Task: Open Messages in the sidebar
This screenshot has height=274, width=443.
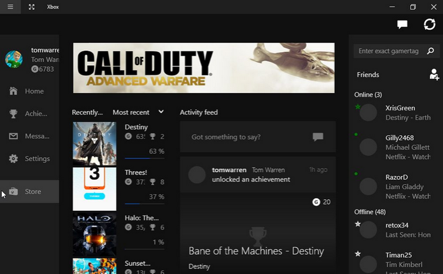Action: (29, 136)
